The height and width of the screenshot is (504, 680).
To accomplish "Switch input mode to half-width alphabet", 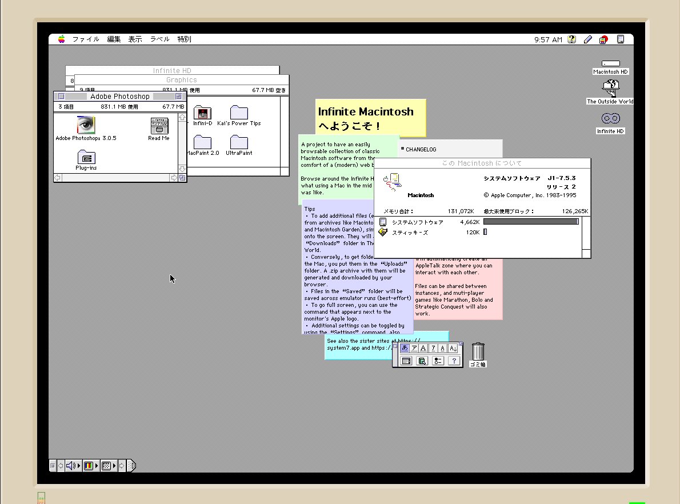I will (442, 348).
